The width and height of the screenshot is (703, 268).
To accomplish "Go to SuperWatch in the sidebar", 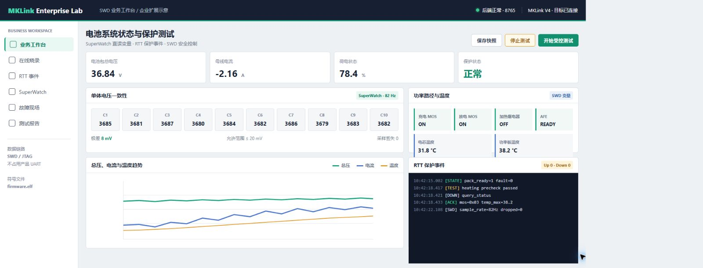I will click(39, 92).
